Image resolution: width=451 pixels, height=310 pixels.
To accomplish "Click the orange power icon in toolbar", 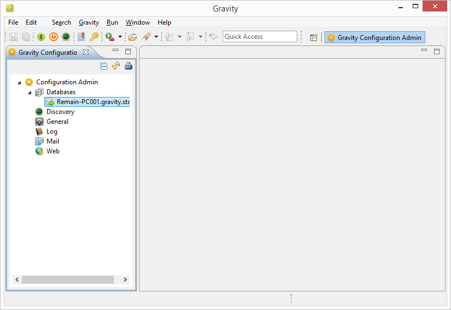I will click(53, 37).
